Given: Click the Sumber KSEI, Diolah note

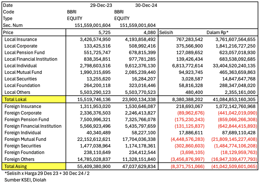Looking at the screenshot, I should (25, 180).
